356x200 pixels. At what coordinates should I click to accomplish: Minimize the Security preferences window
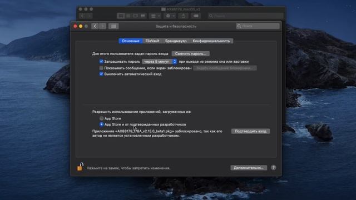coord(81,26)
